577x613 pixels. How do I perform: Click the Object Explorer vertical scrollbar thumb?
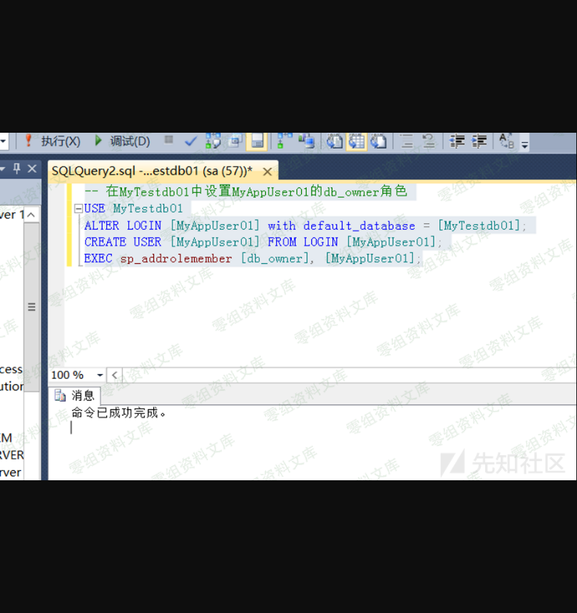pos(31,307)
